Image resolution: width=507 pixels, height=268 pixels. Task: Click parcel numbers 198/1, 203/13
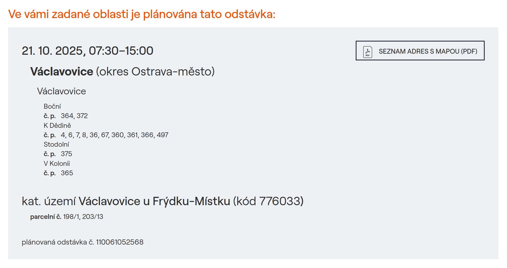[83, 217]
